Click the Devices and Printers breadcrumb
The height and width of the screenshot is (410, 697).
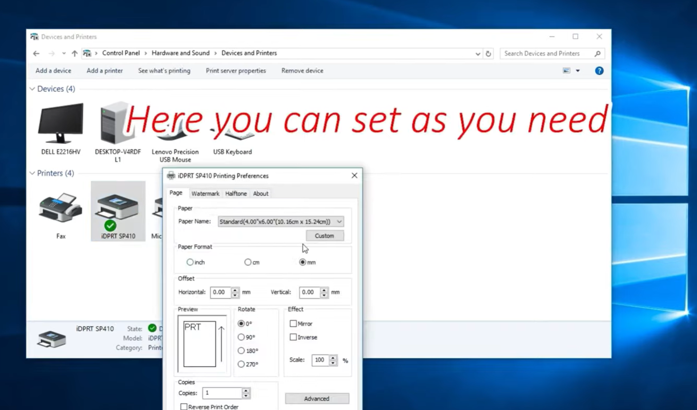pyautogui.click(x=249, y=53)
